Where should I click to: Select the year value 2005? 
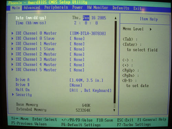(102, 18)
